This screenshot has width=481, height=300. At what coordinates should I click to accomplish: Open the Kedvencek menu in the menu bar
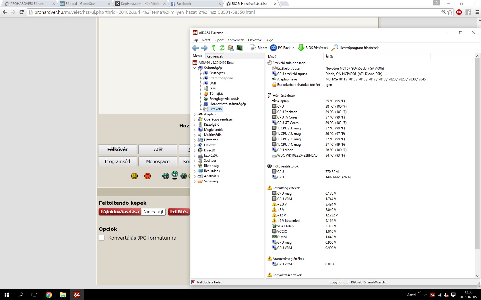[x=236, y=40]
